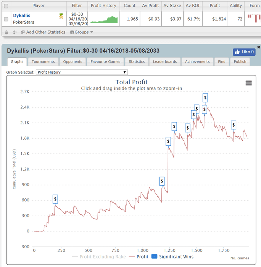Switch to the Graphs tab
The width and height of the screenshot is (261, 267).
point(17,62)
